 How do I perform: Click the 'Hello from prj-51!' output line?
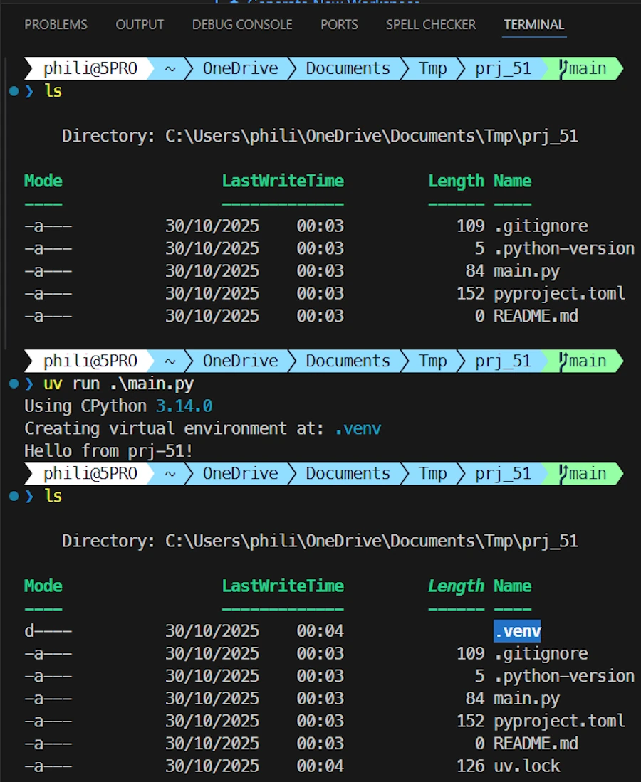[x=108, y=450]
